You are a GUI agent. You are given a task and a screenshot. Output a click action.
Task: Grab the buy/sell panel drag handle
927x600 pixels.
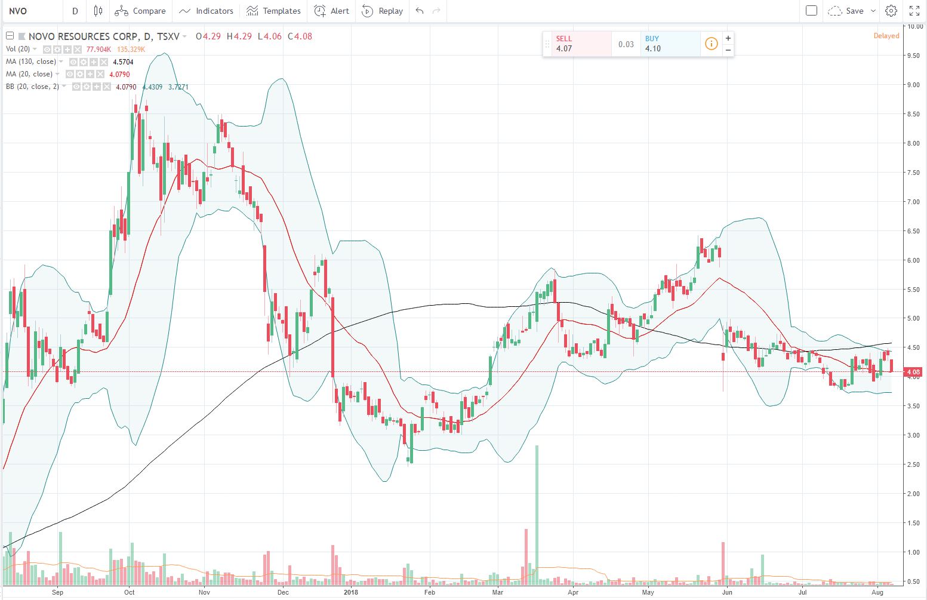coord(547,44)
